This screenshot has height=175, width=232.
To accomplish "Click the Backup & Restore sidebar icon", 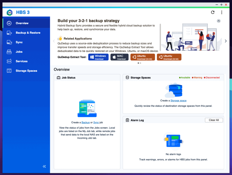I will tap(9, 33).
